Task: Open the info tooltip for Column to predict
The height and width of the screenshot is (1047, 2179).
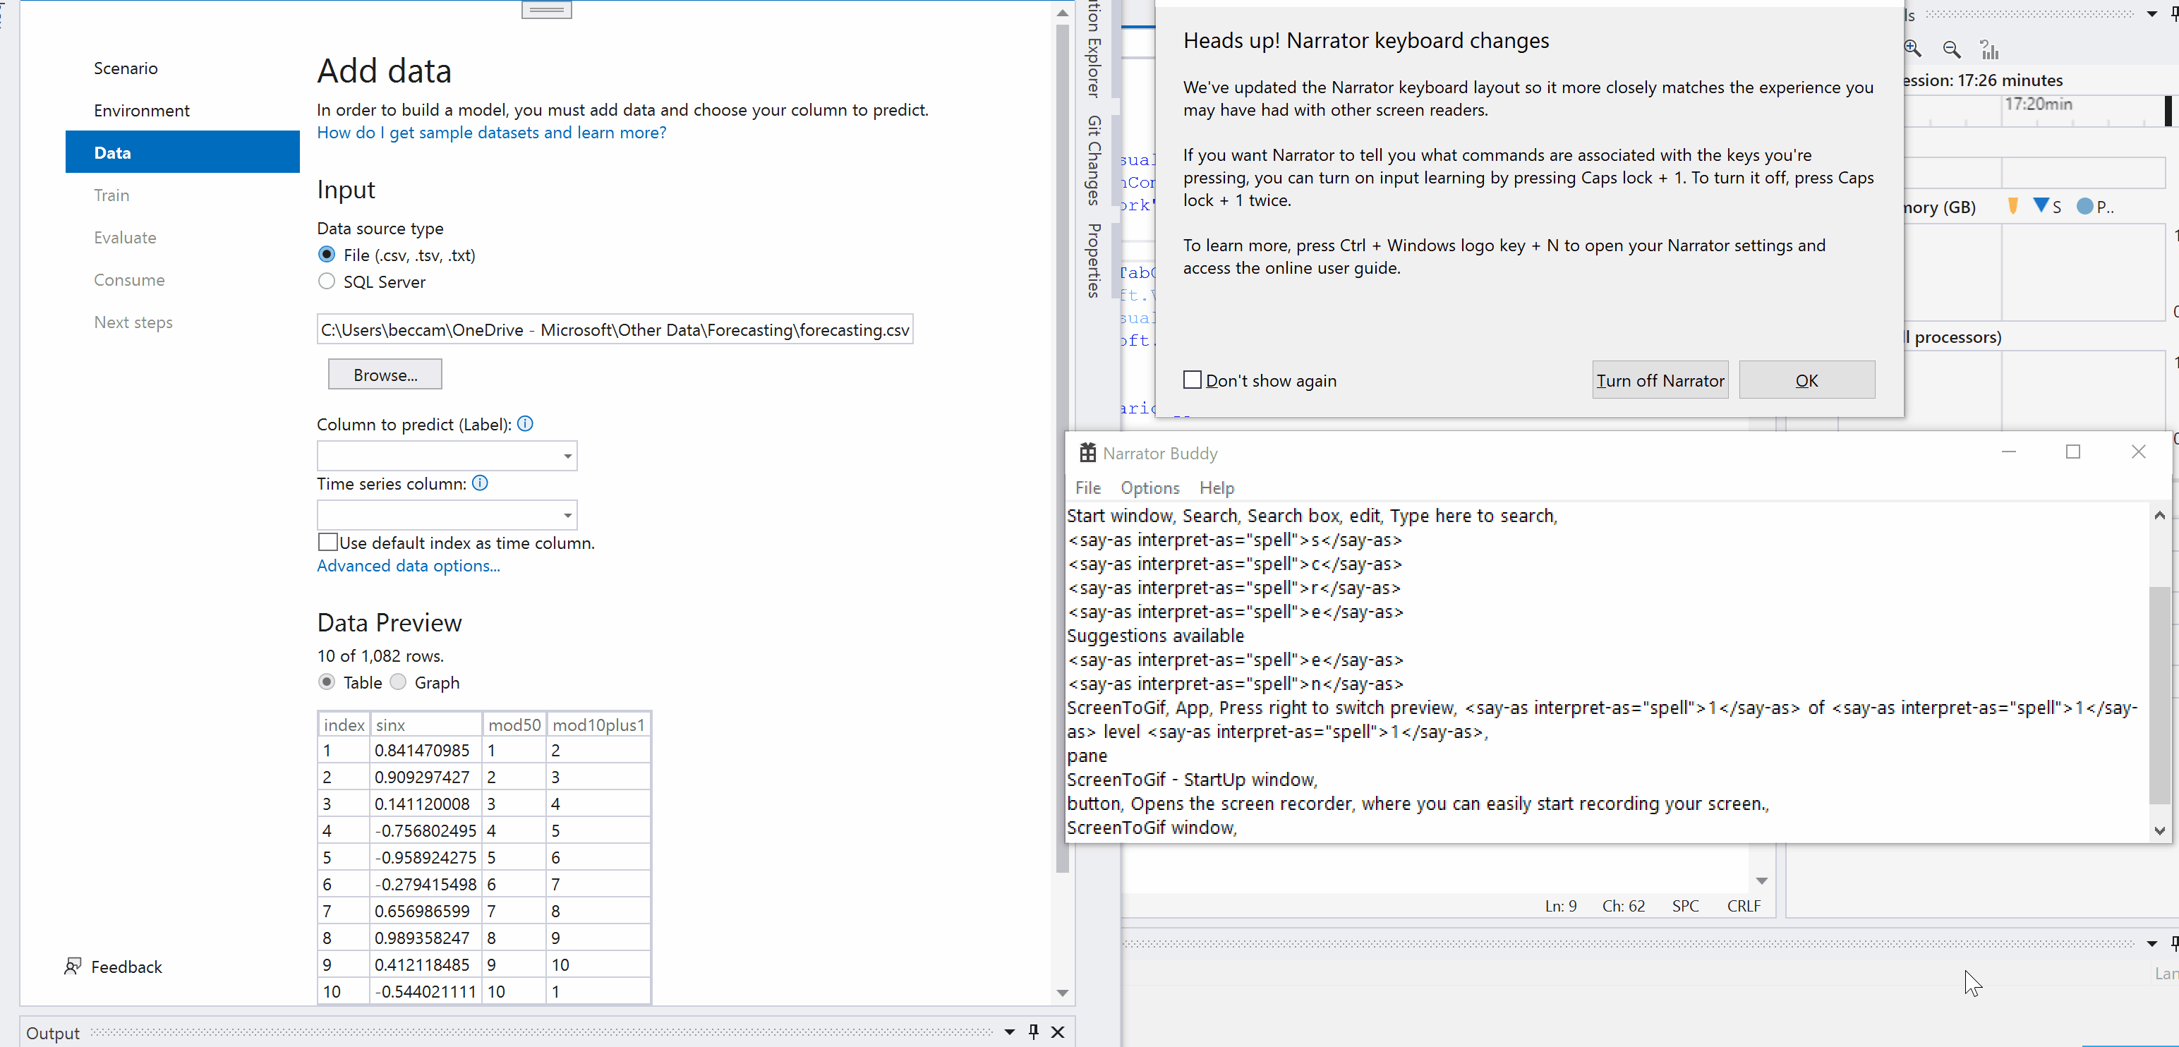Action: (x=525, y=424)
